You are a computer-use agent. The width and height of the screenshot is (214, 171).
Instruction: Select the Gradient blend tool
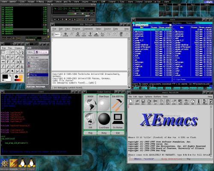pyautogui.click(x=22, y=62)
